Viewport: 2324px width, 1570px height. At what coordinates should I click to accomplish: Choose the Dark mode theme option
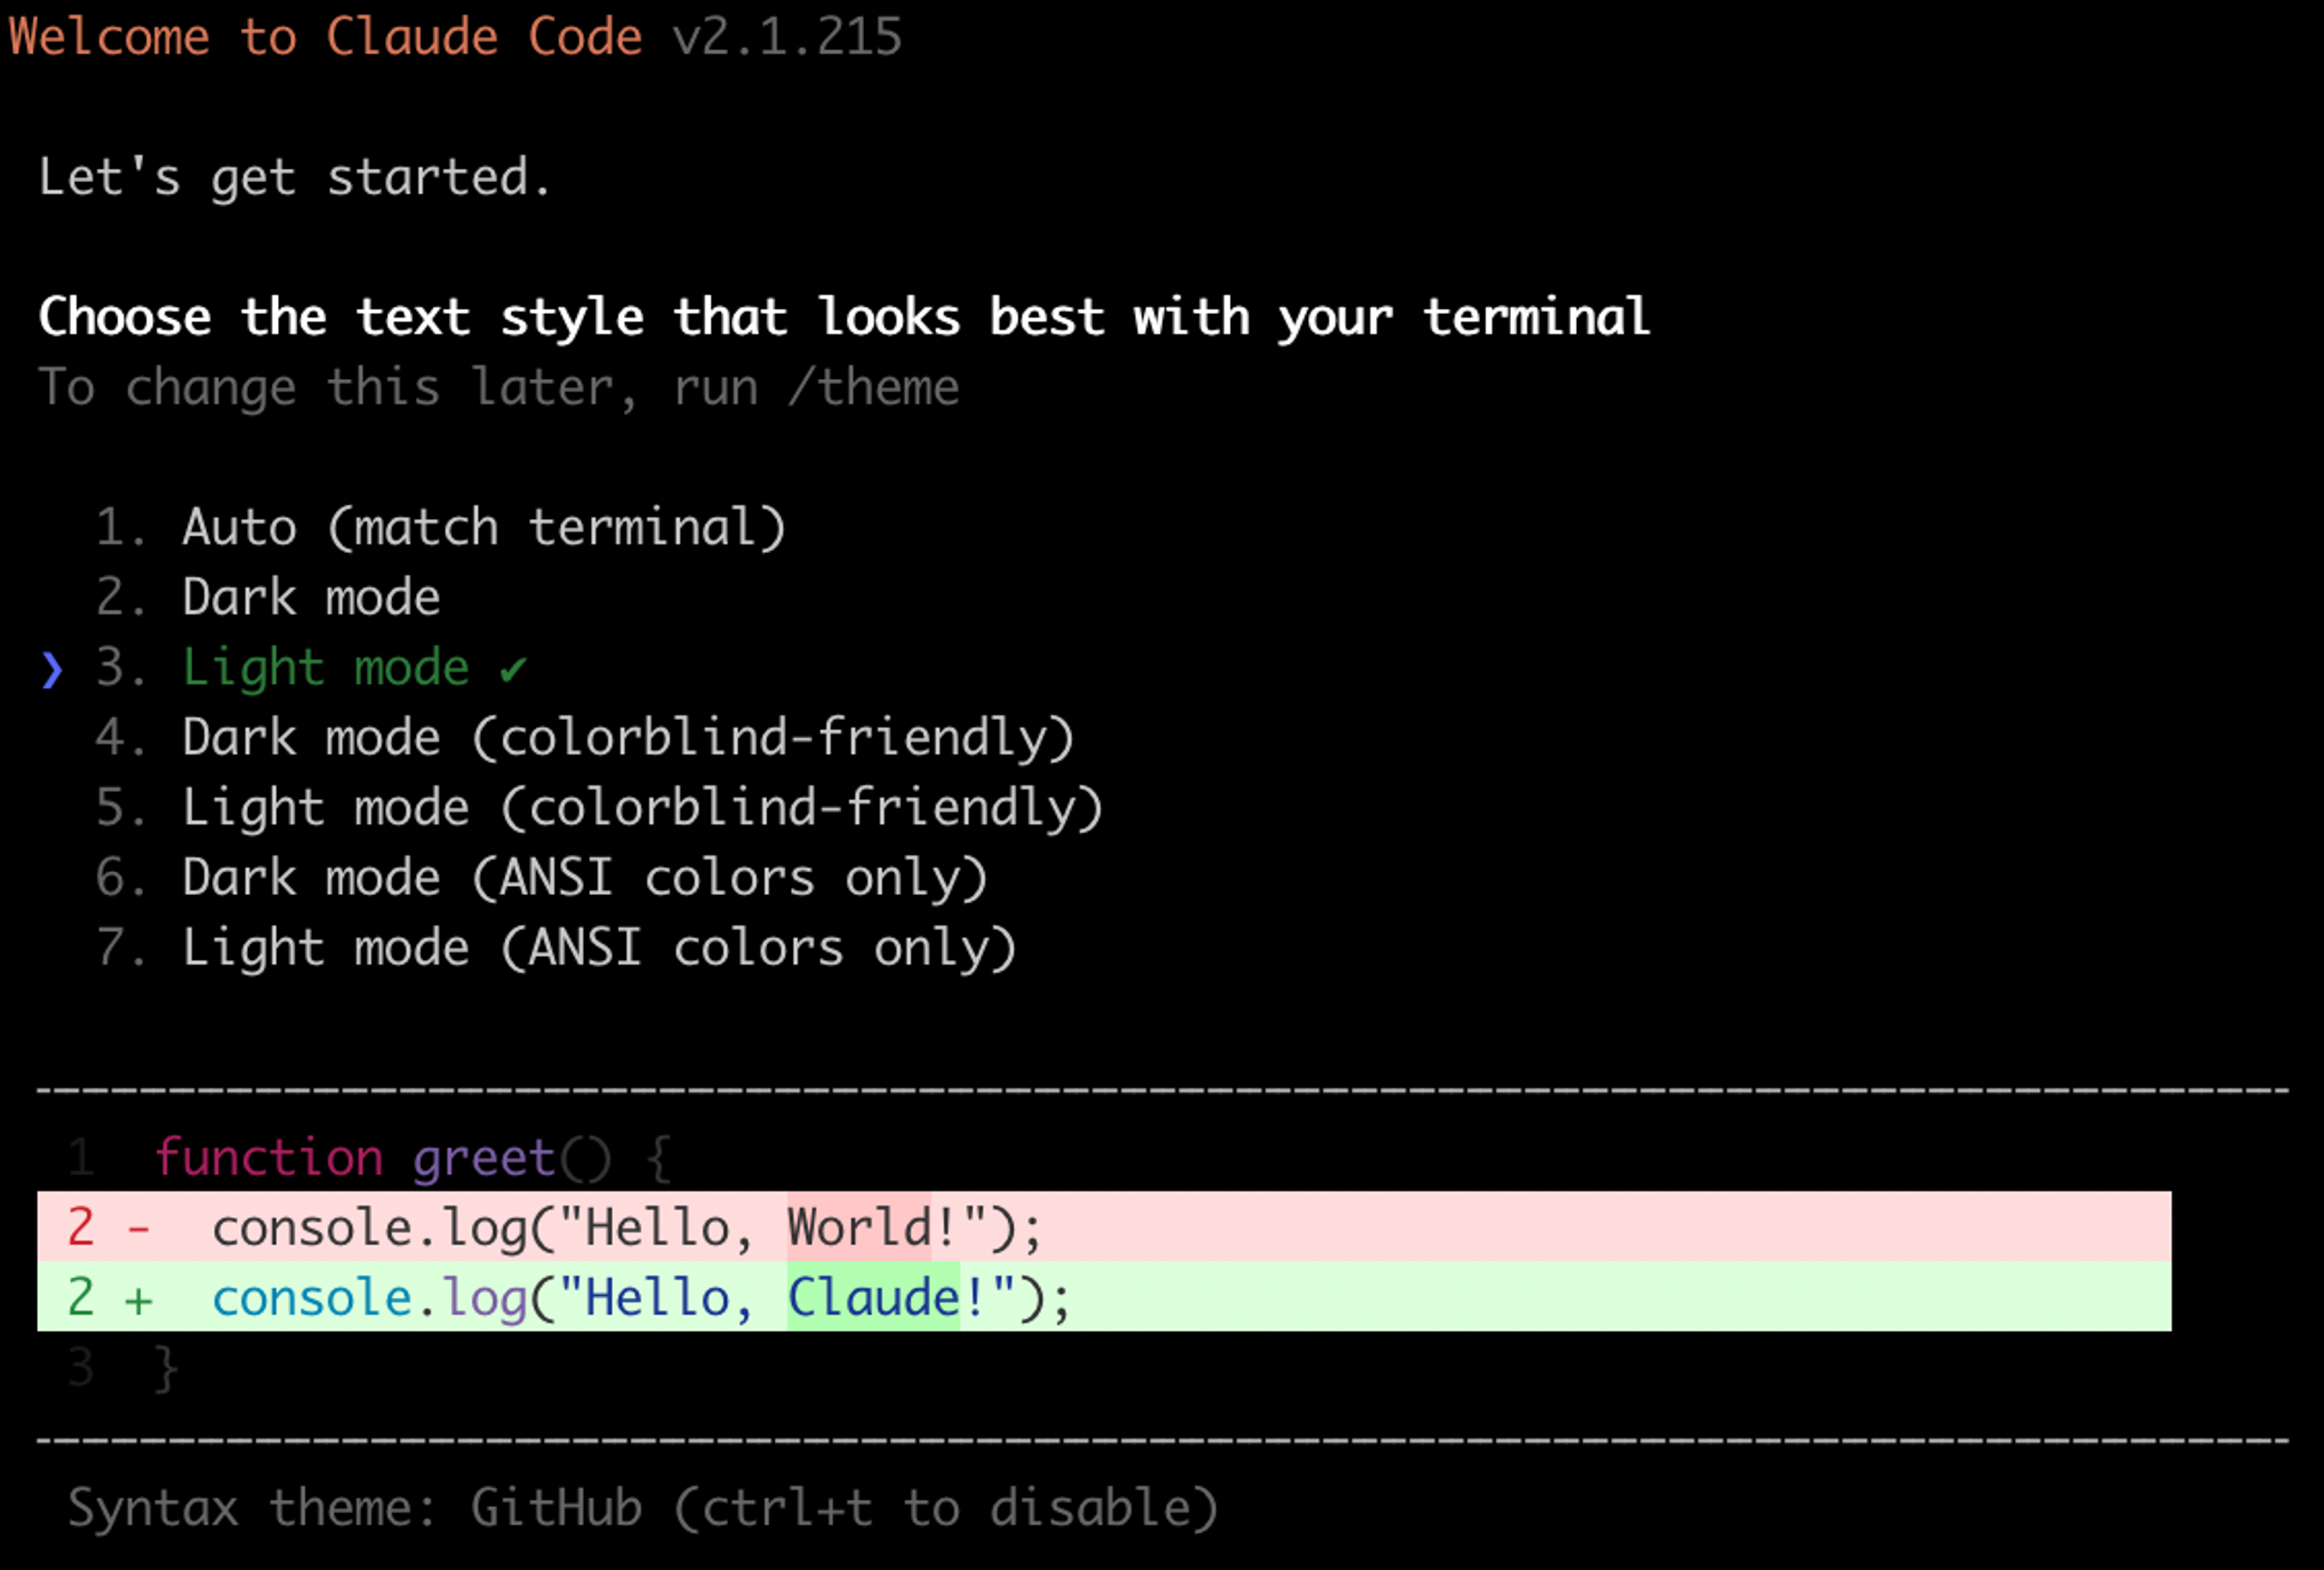click(268, 597)
